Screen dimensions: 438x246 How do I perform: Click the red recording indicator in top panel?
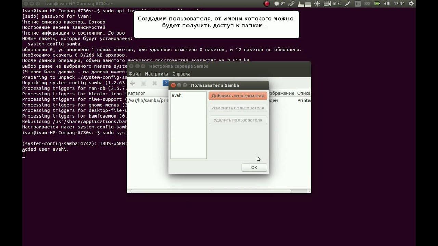[267, 4]
